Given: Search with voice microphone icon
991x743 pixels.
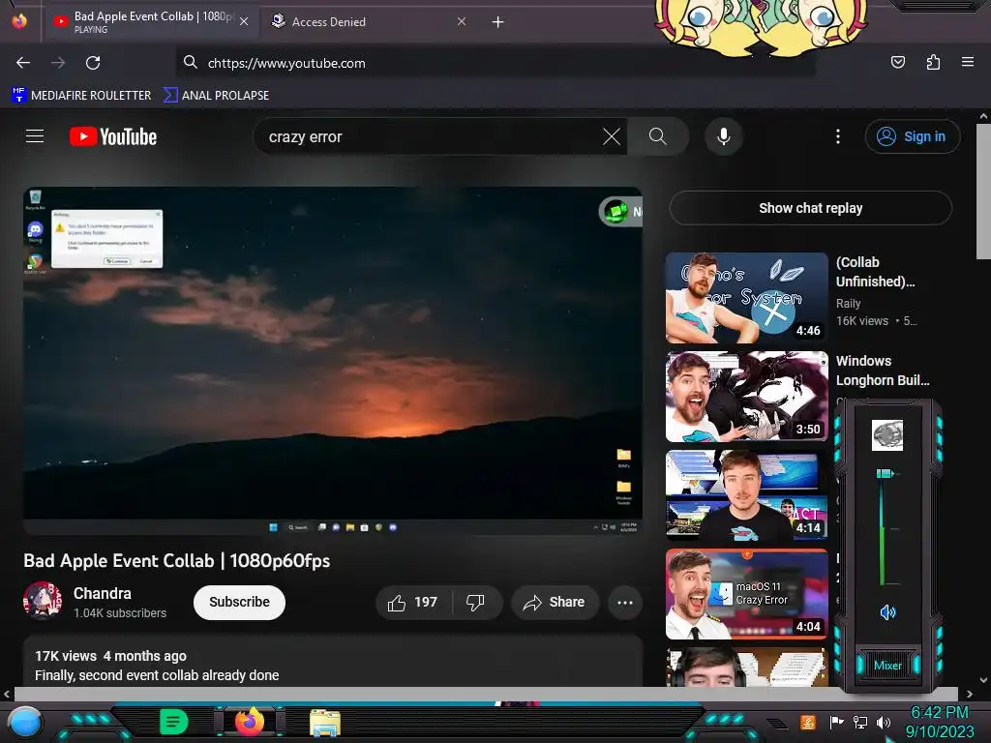Looking at the screenshot, I should pos(724,136).
